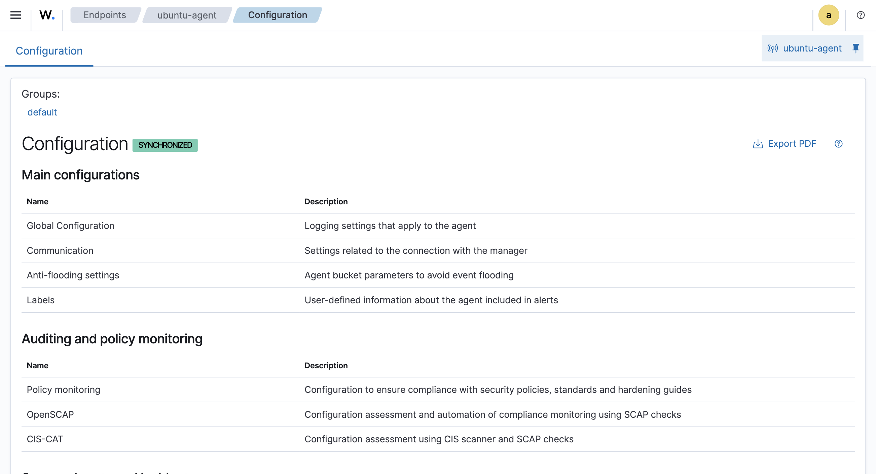Screen dimensions: 876x474
Task: Open the hamburger navigation menu
Action: pyautogui.click(x=15, y=15)
